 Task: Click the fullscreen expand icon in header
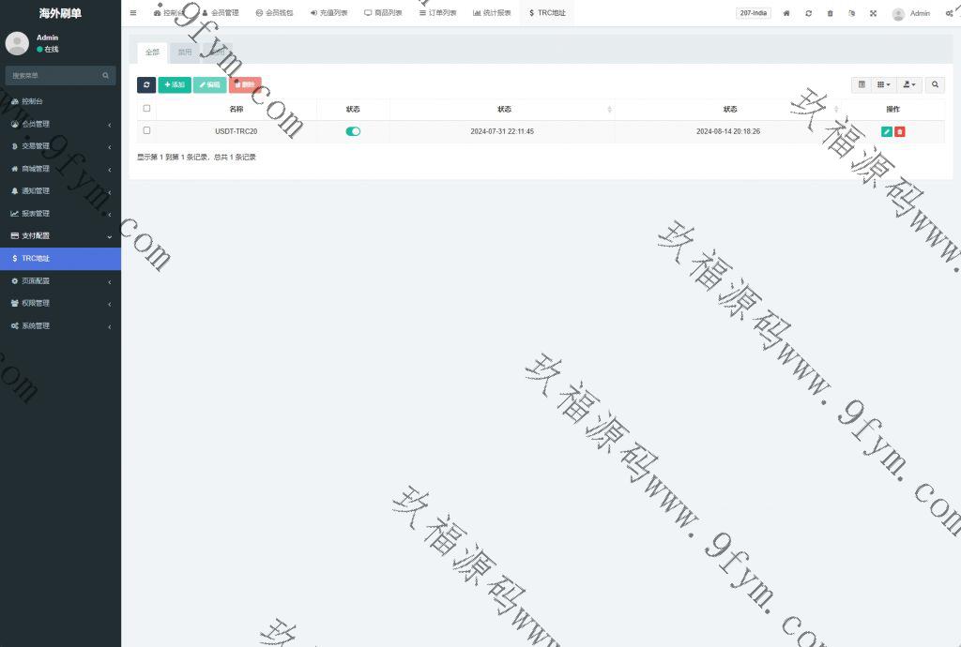(873, 13)
